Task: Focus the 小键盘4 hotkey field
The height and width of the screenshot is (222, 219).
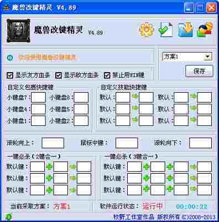Action: [38, 109]
